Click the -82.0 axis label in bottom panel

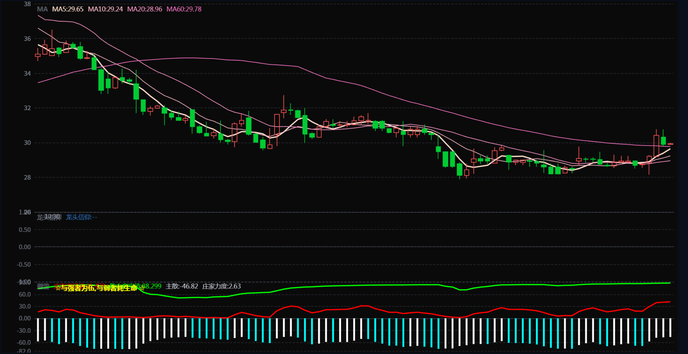[x=24, y=351]
